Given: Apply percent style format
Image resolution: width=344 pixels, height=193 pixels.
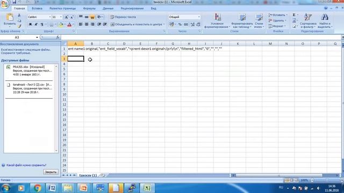Looking at the screenshot, I should tap(180, 24).
